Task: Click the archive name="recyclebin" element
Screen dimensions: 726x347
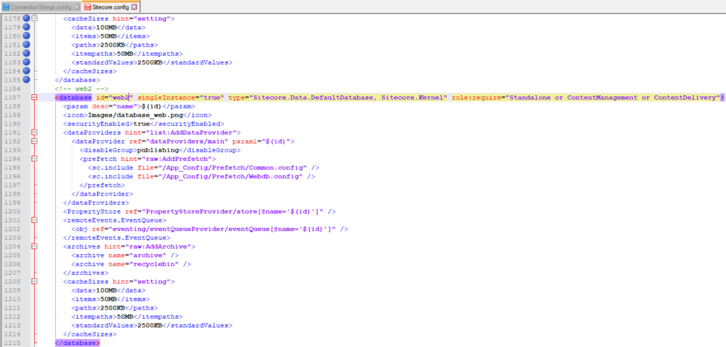Action: (x=131, y=264)
